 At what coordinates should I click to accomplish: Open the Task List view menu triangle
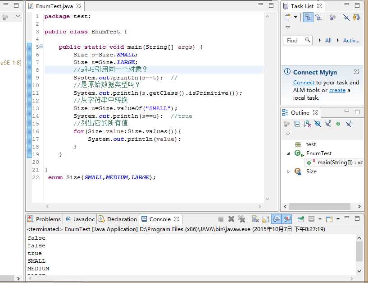pos(288,27)
